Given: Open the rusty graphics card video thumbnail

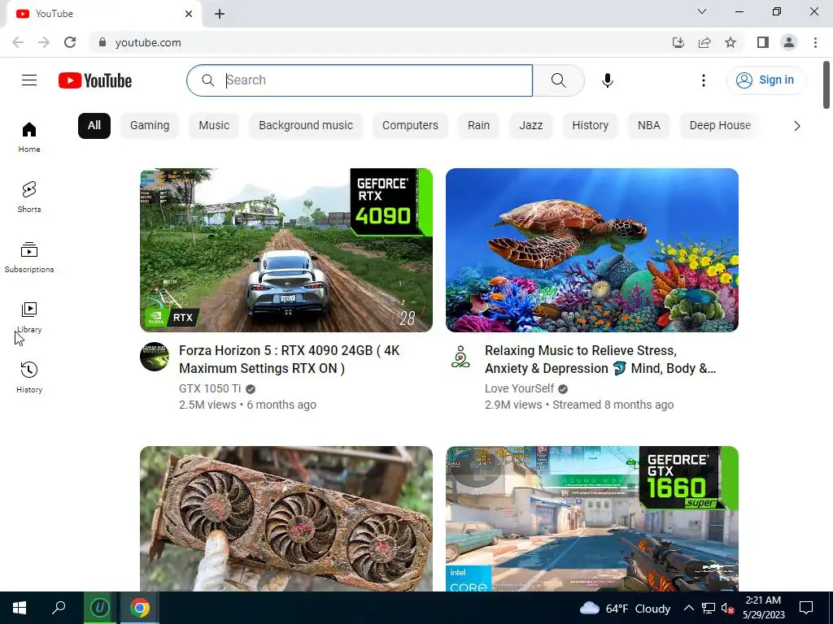Looking at the screenshot, I should pos(286,518).
